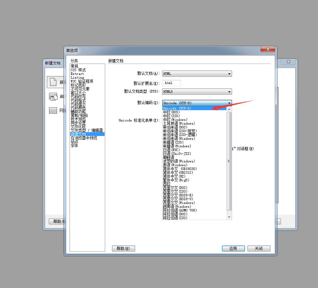Choose 日语 (Shift-JIS) from encoding list
318x288 pixels.
(177, 154)
